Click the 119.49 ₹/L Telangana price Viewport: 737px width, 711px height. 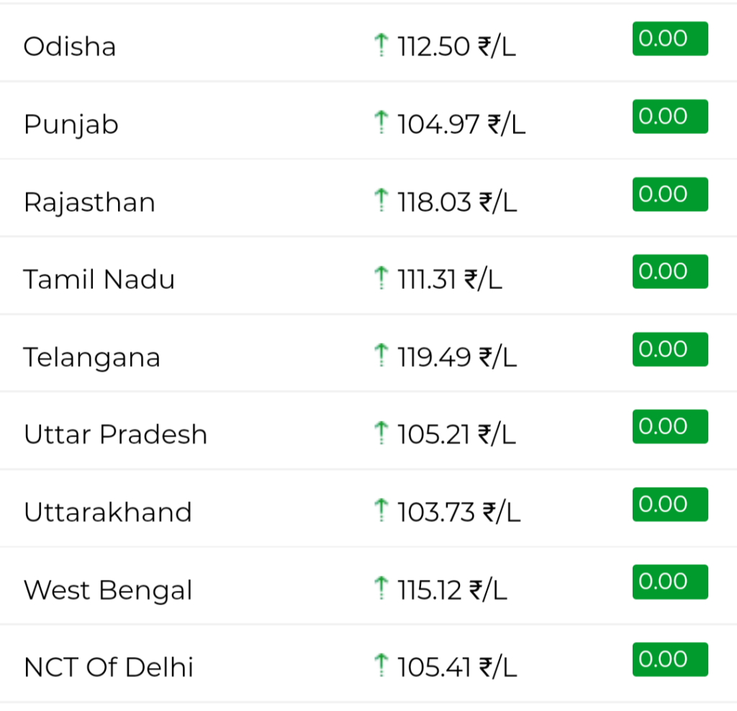tap(457, 357)
